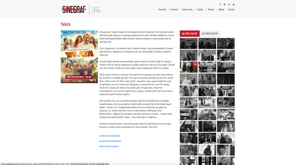
Task: Open the first photo gallery thumbnail
Action: (x=188, y=43)
